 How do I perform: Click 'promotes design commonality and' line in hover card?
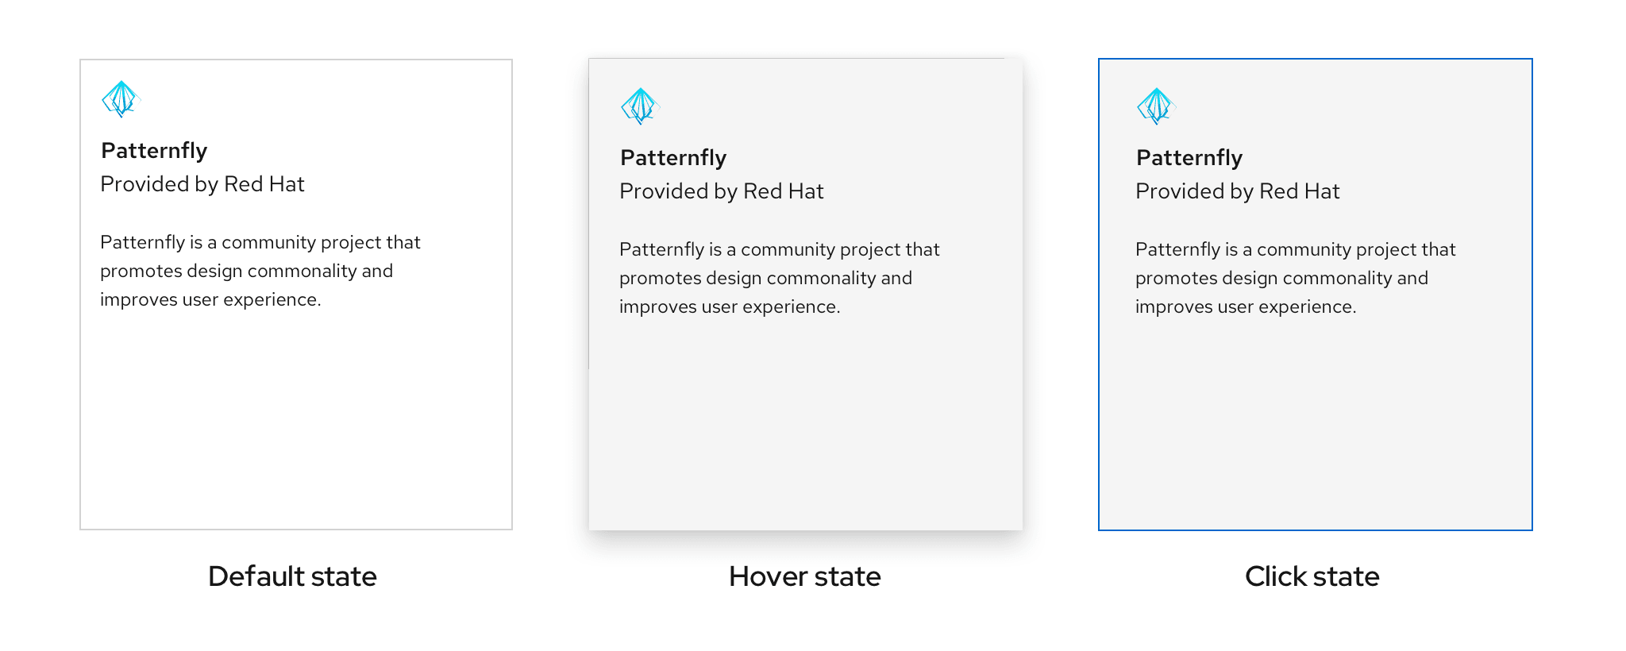coord(765,278)
